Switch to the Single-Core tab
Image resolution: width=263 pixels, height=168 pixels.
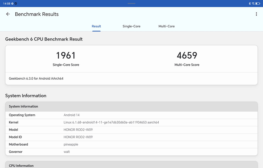point(131,26)
